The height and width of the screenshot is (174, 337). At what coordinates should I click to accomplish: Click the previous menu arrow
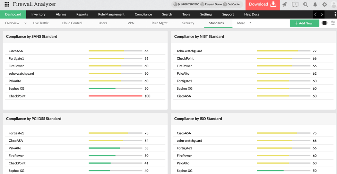pos(315,14)
